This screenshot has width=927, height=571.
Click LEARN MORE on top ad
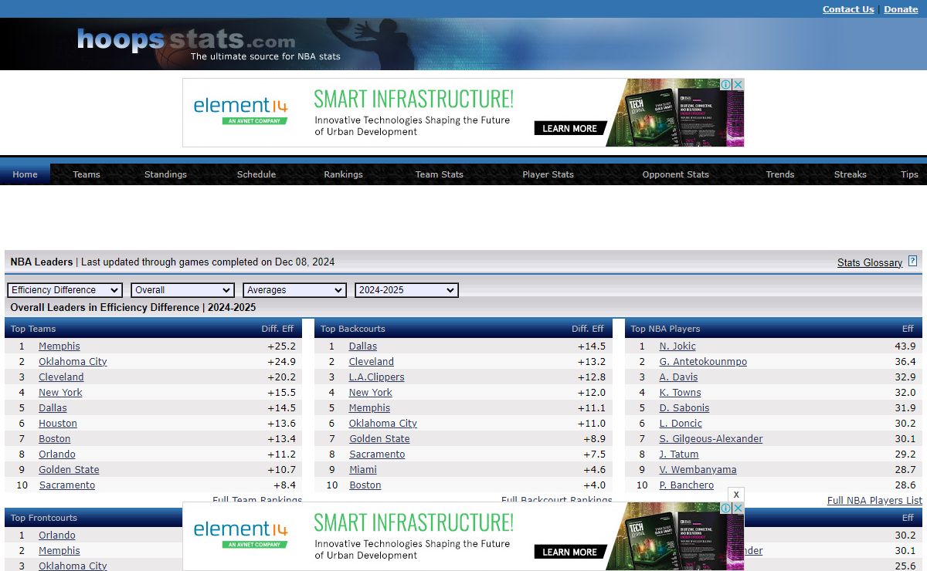click(569, 128)
